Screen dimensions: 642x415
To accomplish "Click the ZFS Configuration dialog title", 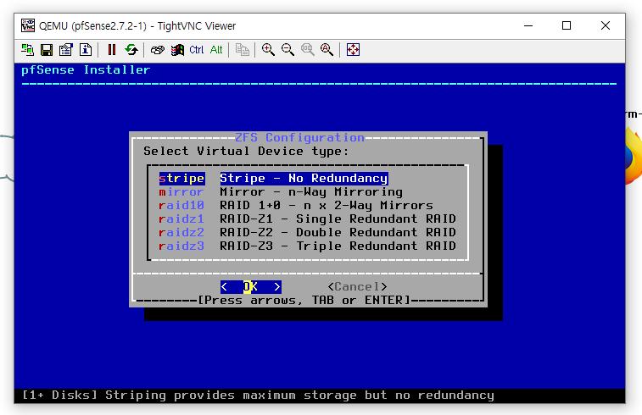I will tap(299, 137).
